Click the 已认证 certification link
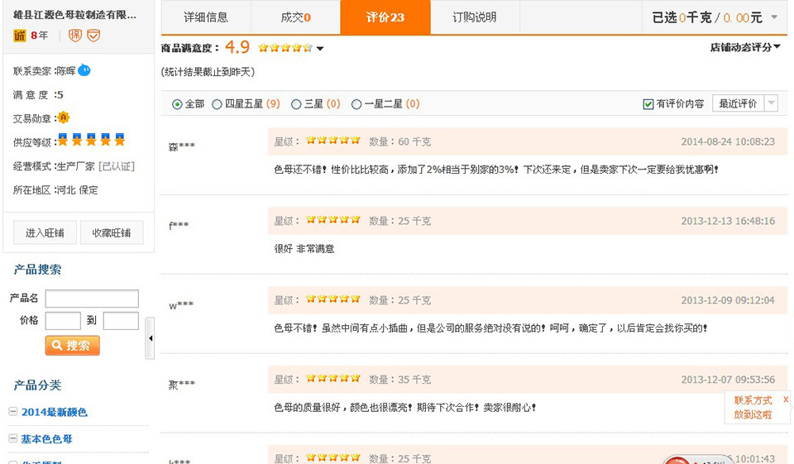Screen dimensions: 794x464 pos(117,166)
